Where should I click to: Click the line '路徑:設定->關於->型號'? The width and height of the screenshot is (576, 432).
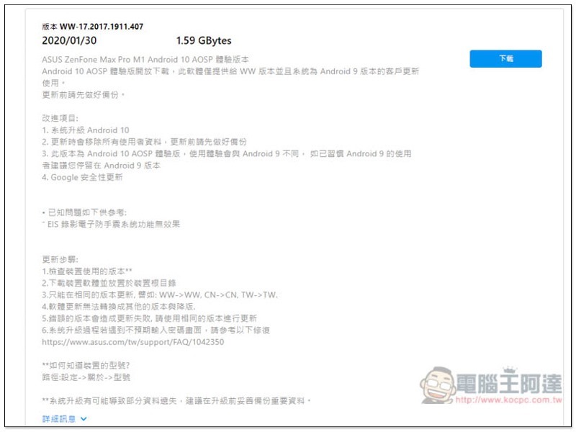click(86, 377)
